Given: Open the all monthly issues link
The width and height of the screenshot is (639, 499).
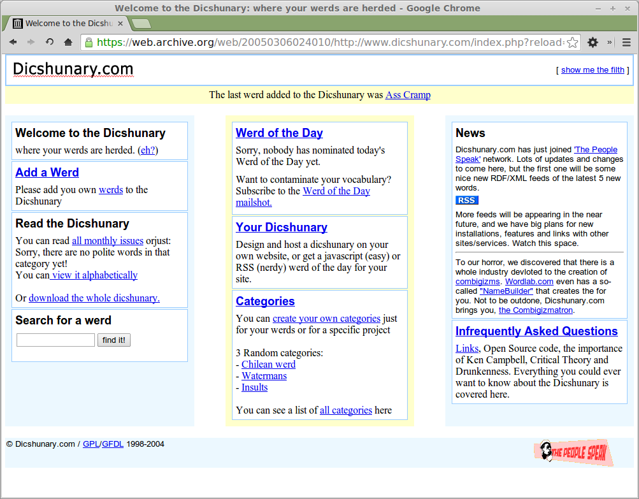Looking at the screenshot, I should [x=108, y=241].
